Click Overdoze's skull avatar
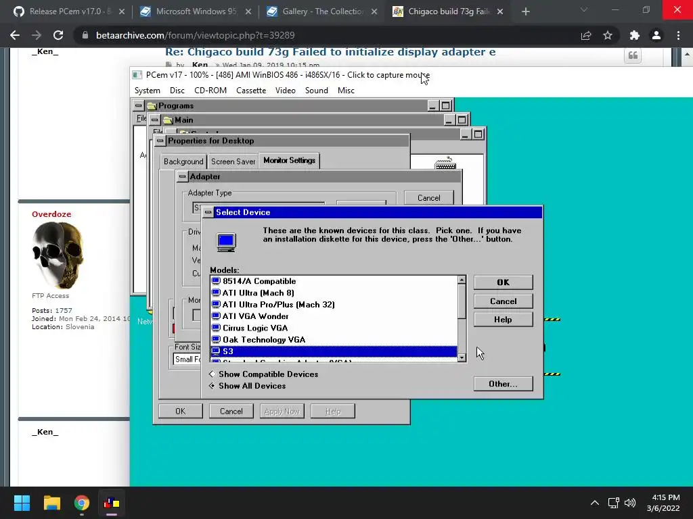Screen dimensions: 693x519 pos(58,255)
